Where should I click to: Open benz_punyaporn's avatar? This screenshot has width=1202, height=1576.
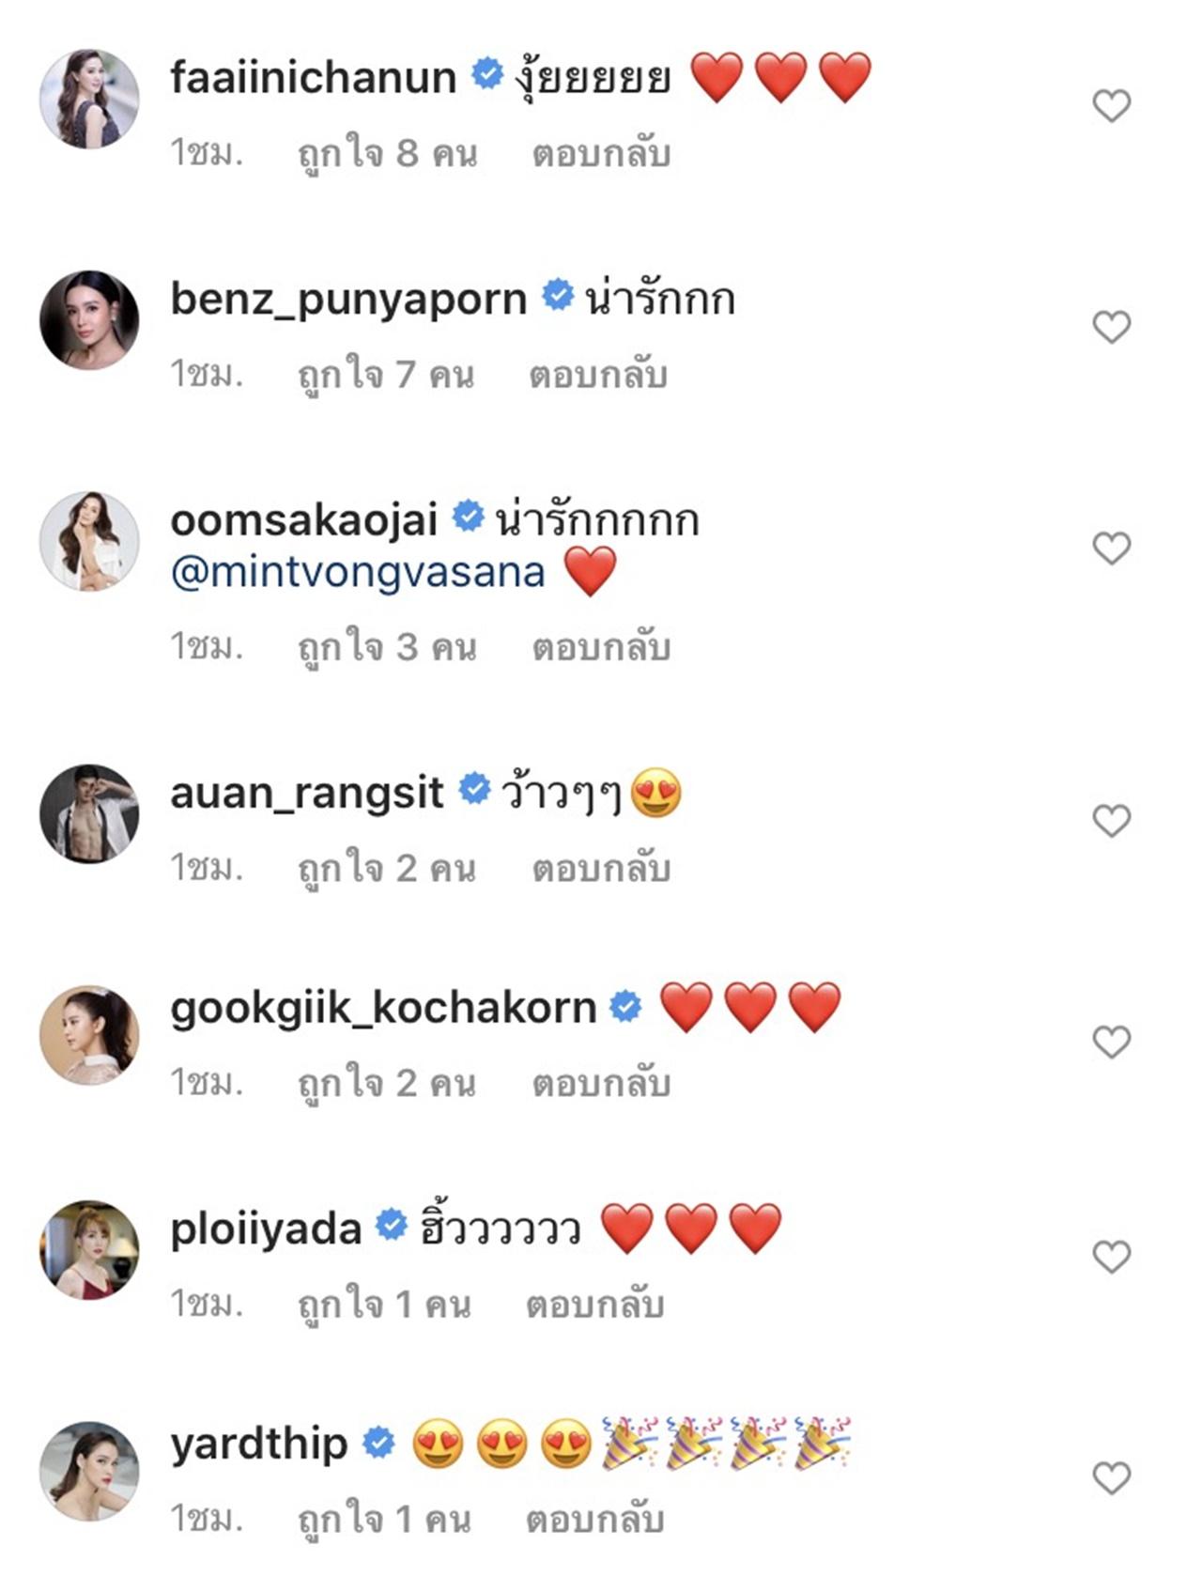click(x=89, y=320)
